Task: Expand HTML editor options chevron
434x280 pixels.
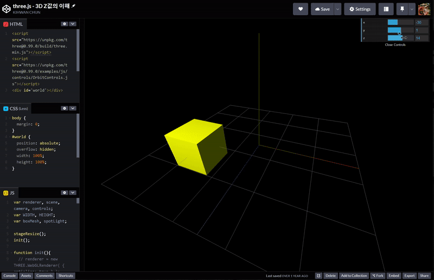Action: tap(73, 24)
